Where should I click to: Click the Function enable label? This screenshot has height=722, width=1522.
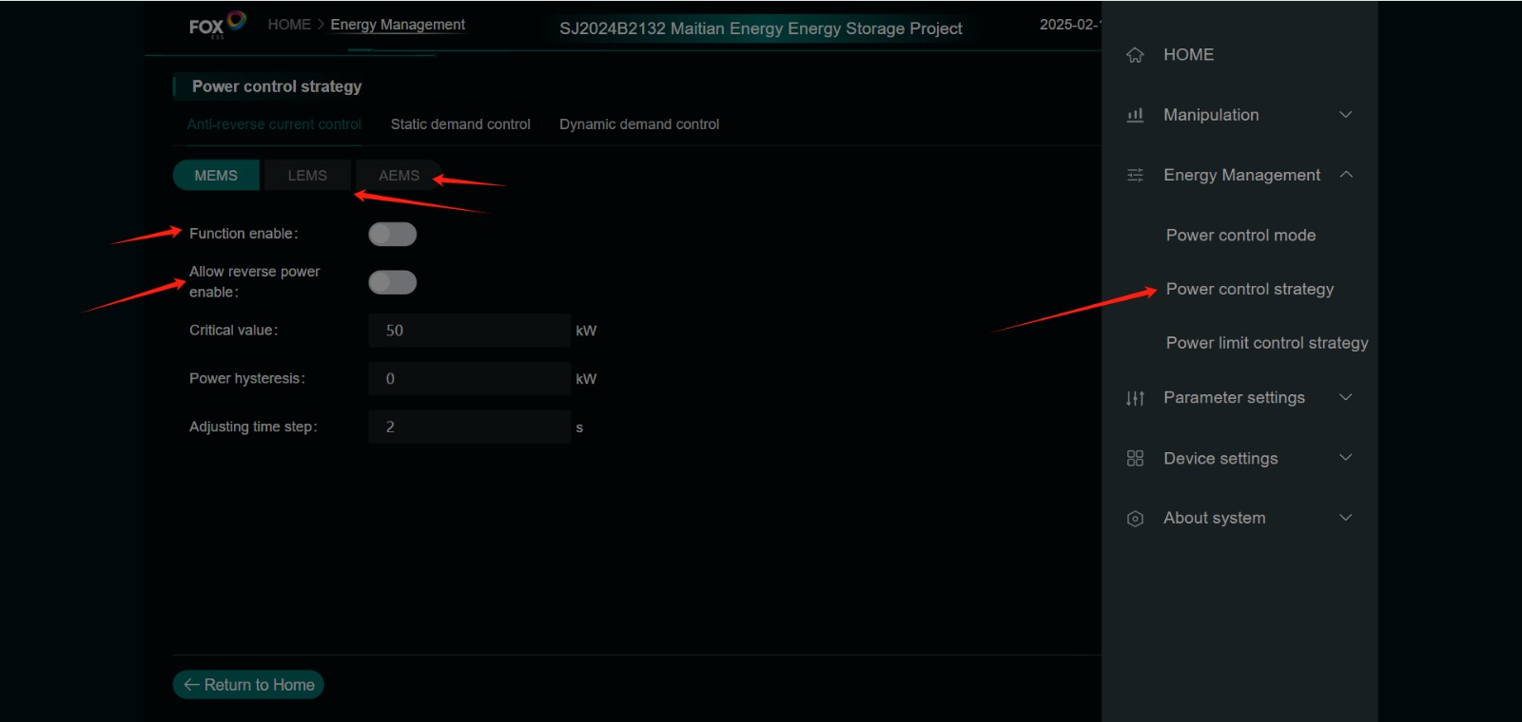coord(244,234)
